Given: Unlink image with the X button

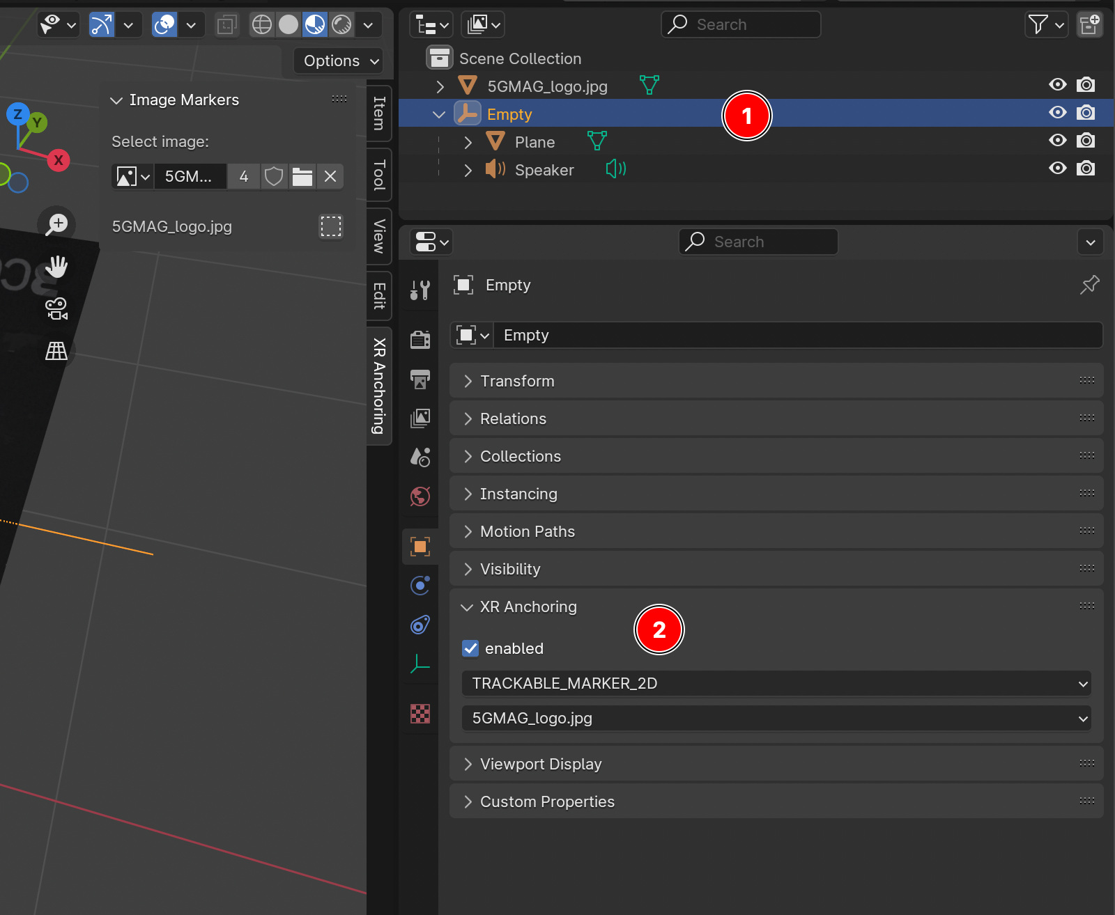Looking at the screenshot, I should (x=330, y=177).
